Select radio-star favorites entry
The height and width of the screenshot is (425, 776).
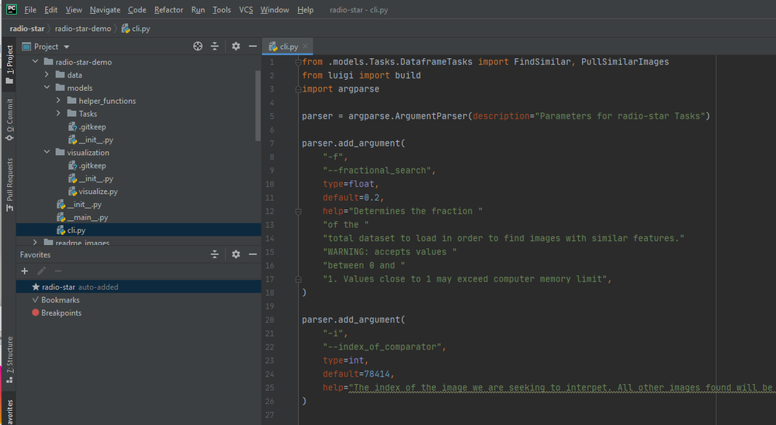click(x=139, y=287)
